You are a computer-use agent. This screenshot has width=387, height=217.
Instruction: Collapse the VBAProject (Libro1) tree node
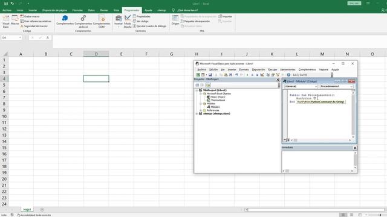point(197,90)
